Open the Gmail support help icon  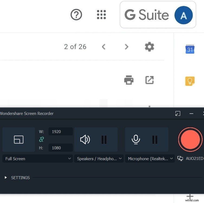point(76,15)
